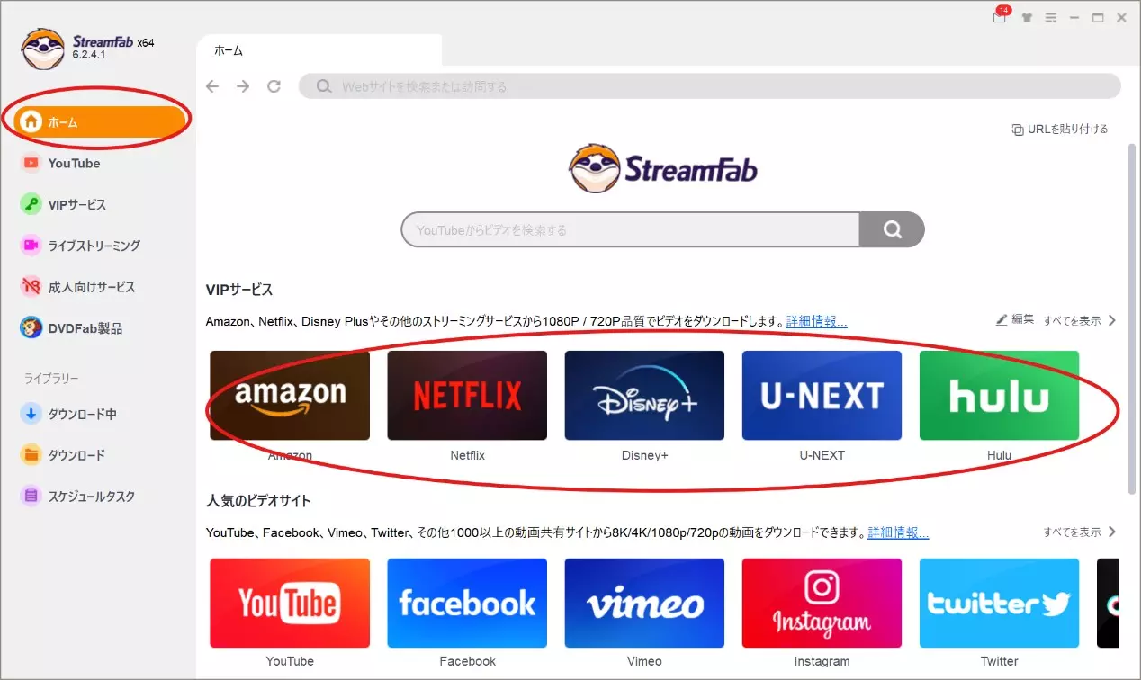Click the shirt skin icon in title bar
This screenshot has height=680, width=1141.
pos(1027,17)
